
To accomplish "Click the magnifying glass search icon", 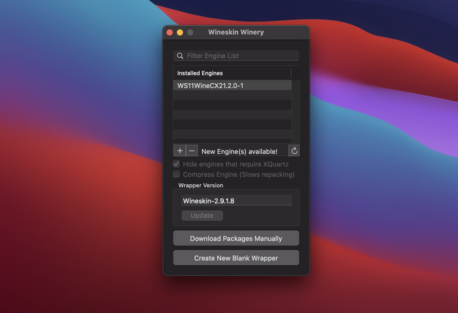I will pos(180,56).
